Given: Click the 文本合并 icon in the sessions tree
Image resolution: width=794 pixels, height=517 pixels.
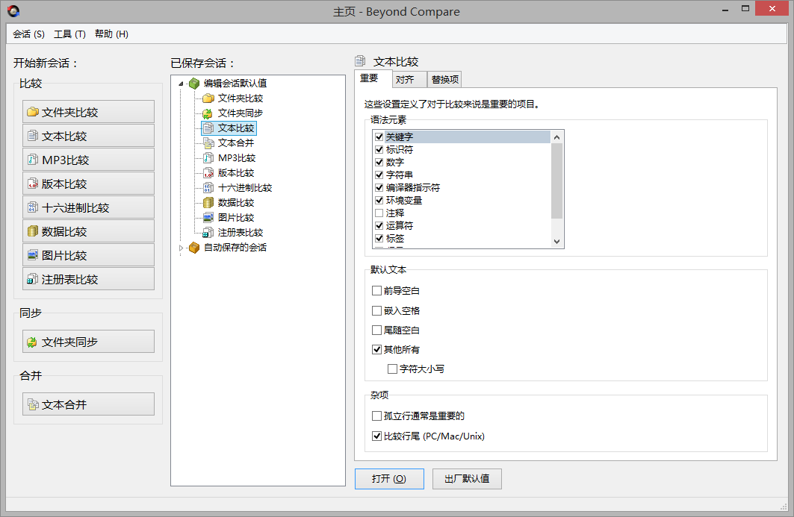Looking at the screenshot, I should pos(208,143).
